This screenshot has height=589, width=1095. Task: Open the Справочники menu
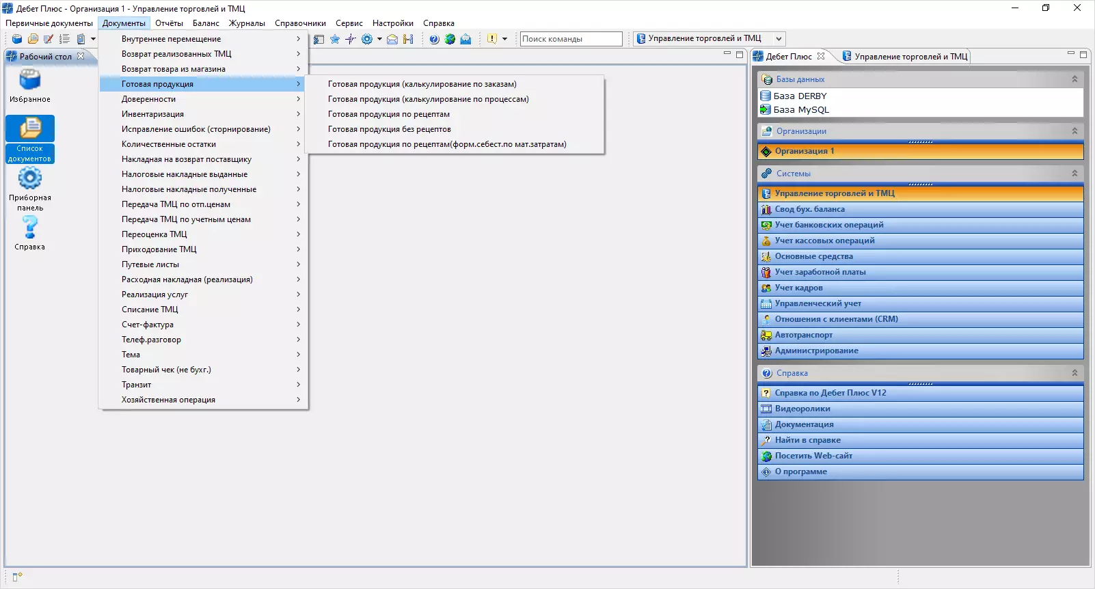click(300, 23)
